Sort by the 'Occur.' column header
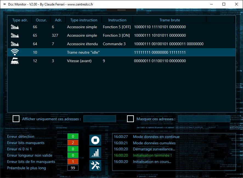Screen dimensions: 243x178 click(41, 20)
